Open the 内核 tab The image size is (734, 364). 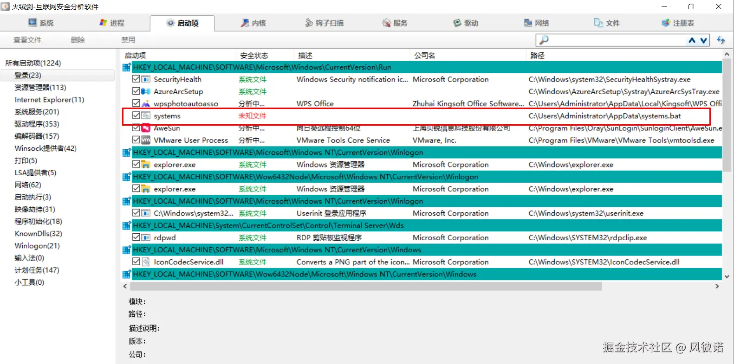[x=253, y=23]
